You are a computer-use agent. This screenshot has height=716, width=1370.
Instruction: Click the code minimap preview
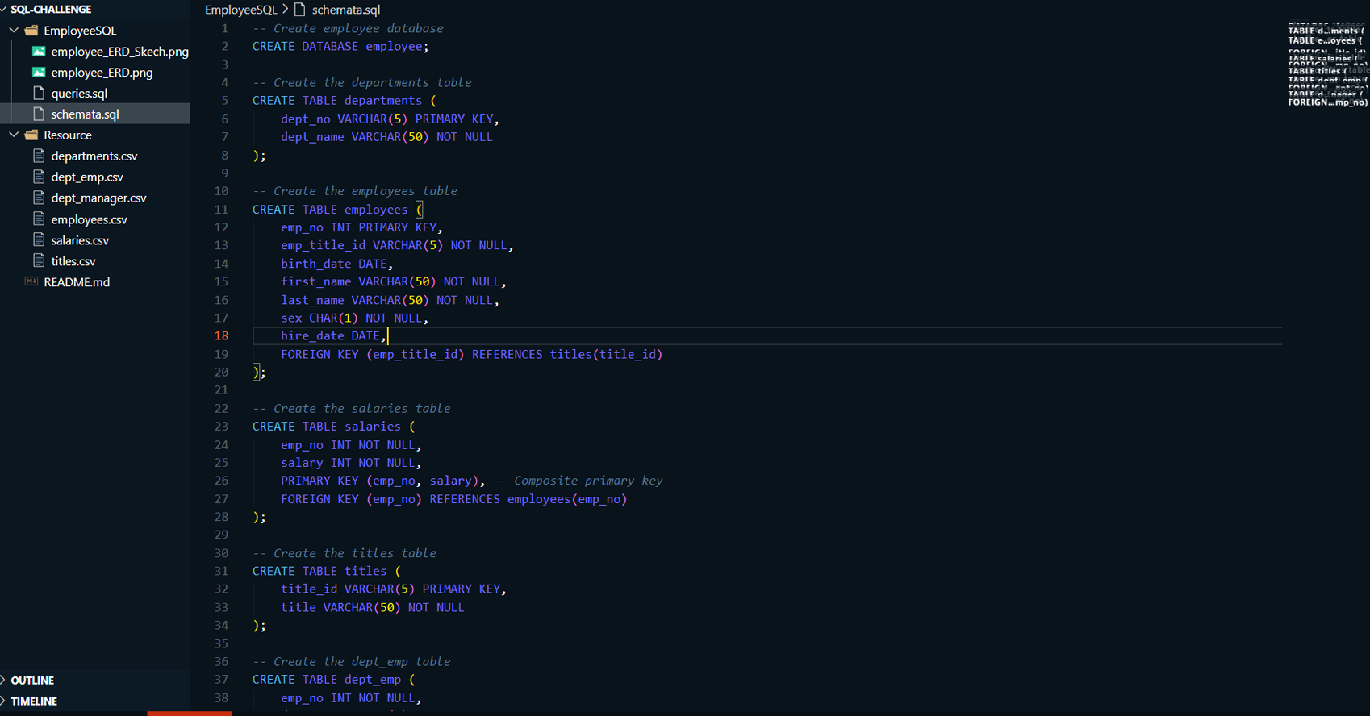click(1326, 66)
